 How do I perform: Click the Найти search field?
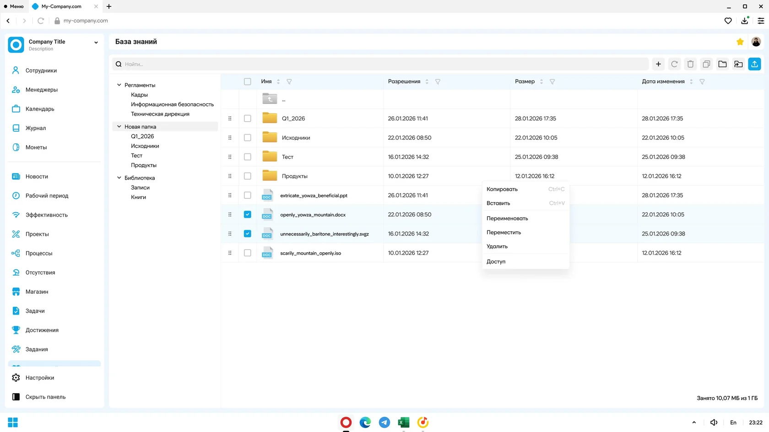point(380,64)
